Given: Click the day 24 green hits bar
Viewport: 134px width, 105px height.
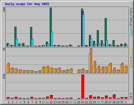Looking at the screenshot, I should 98,38.
